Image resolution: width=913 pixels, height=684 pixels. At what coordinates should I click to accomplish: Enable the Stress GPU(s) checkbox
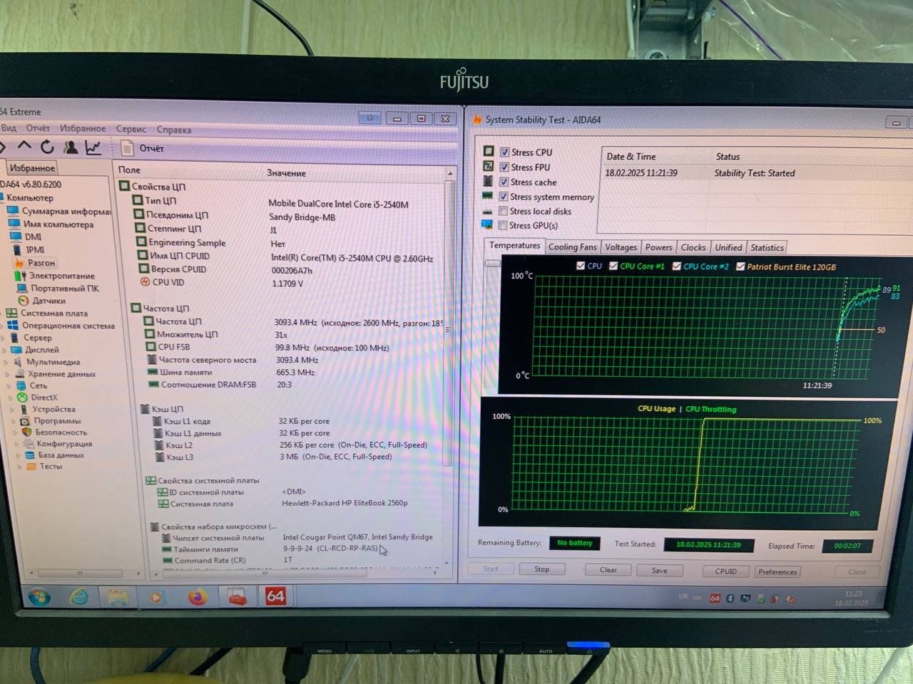504,225
